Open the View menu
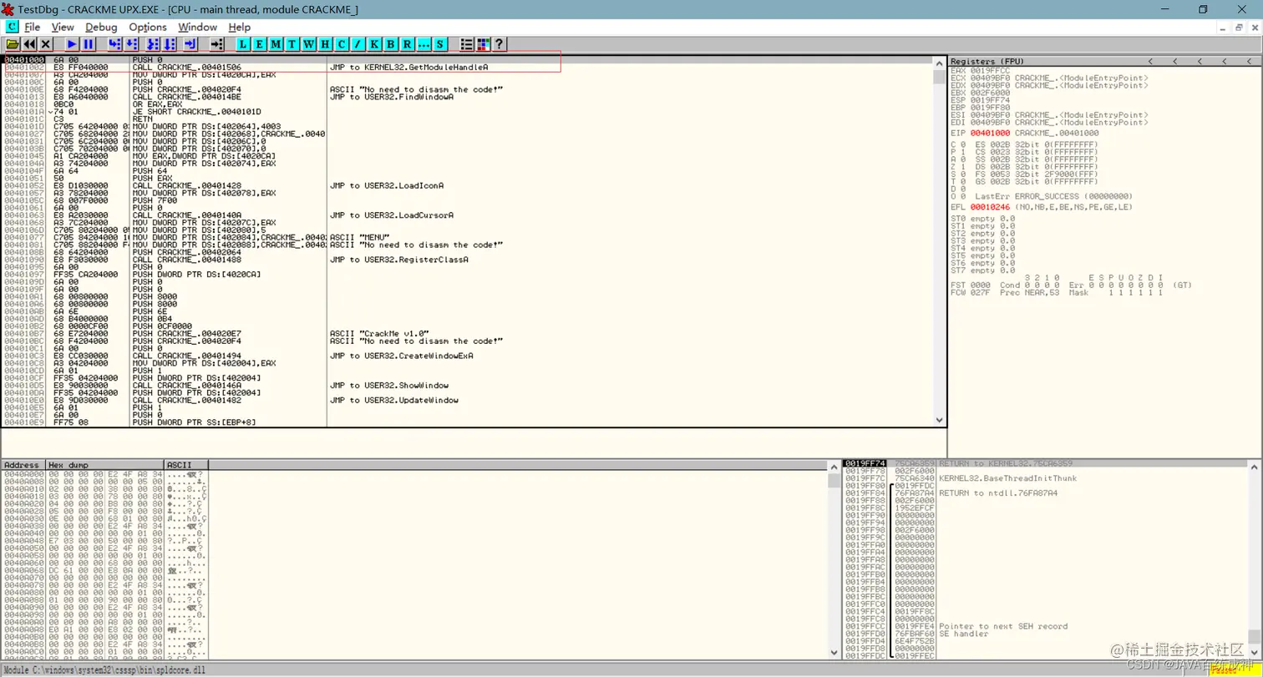 [x=63, y=27]
